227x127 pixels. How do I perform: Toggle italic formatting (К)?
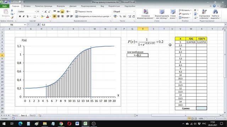(x=24, y=17)
